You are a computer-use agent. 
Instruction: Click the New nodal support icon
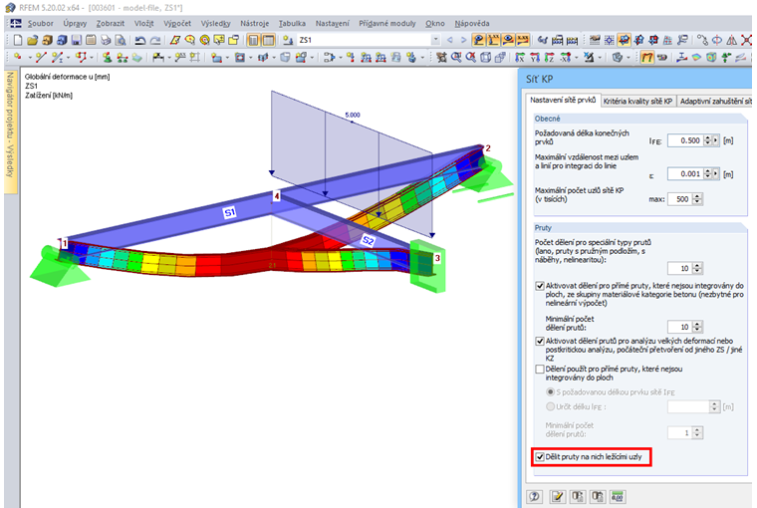(x=108, y=58)
